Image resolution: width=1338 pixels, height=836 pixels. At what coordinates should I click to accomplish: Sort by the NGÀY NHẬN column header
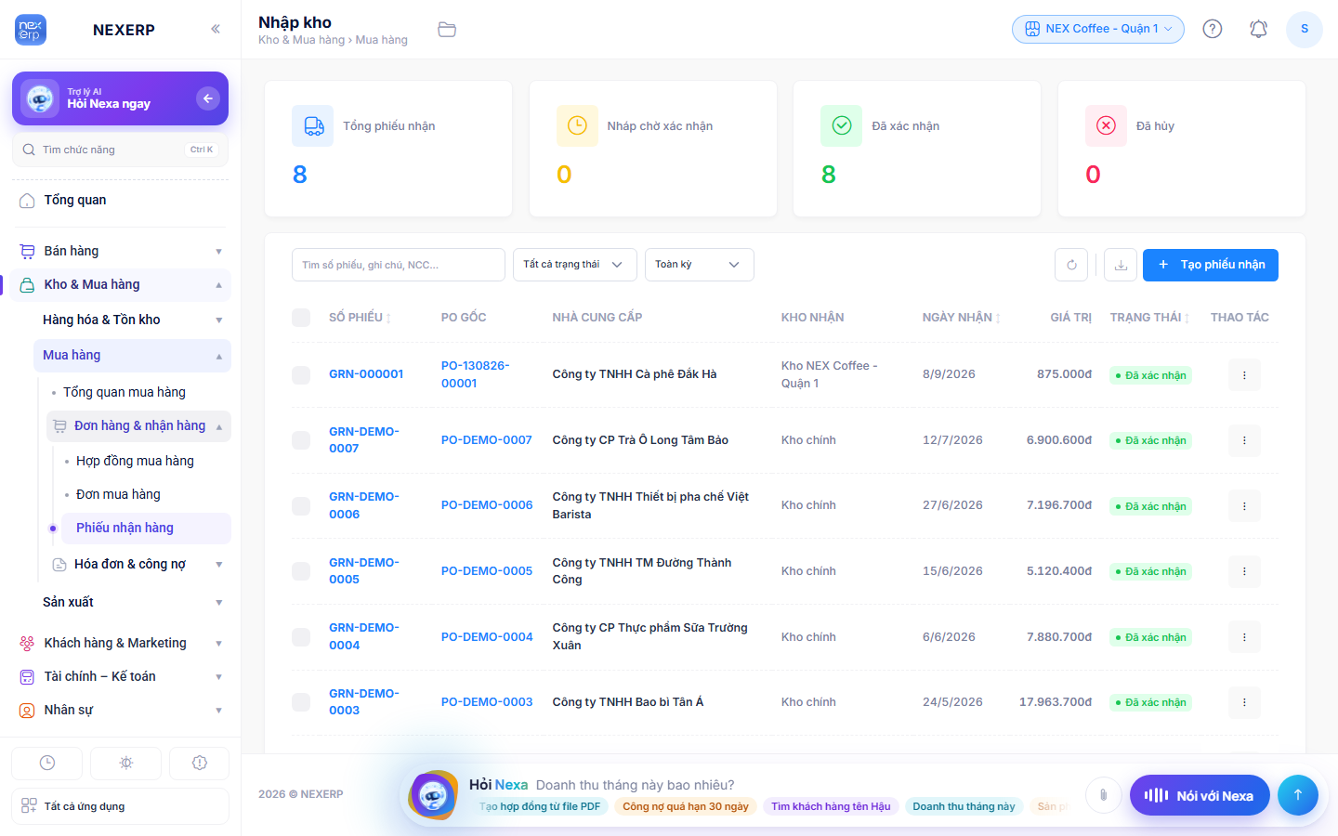962,318
